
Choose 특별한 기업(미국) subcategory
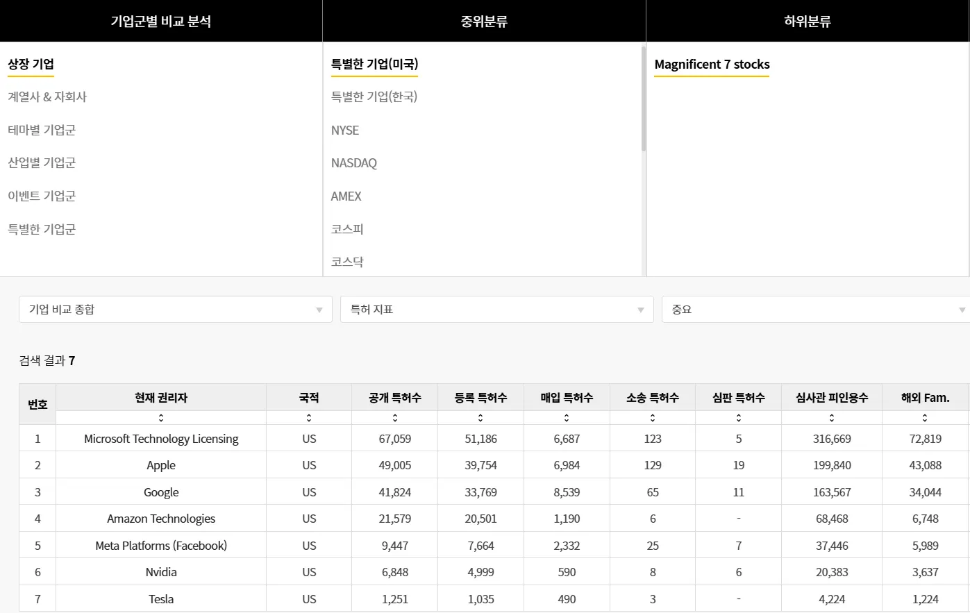click(374, 65)
